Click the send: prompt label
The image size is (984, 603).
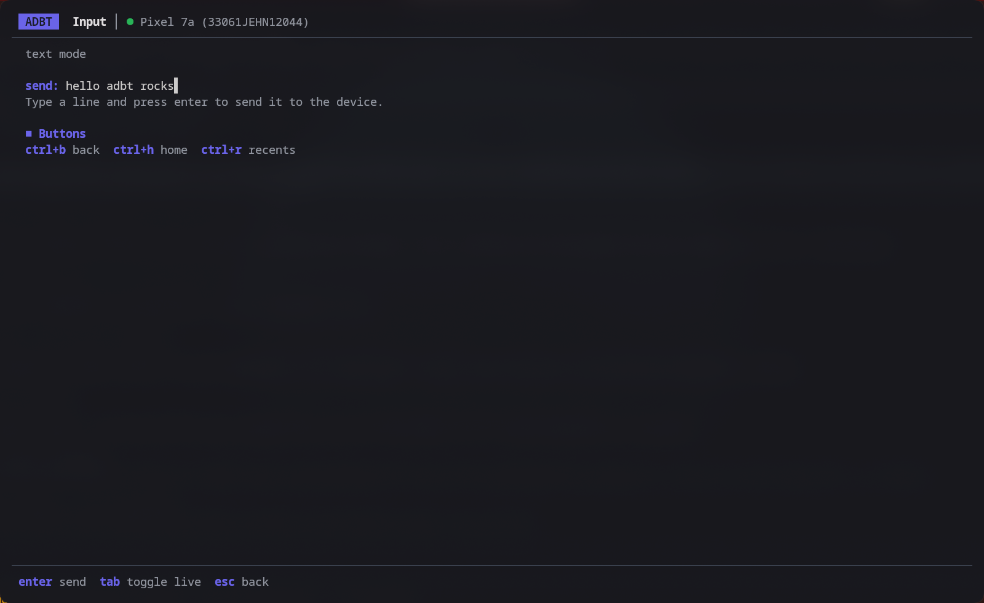[x=42, y=86]
